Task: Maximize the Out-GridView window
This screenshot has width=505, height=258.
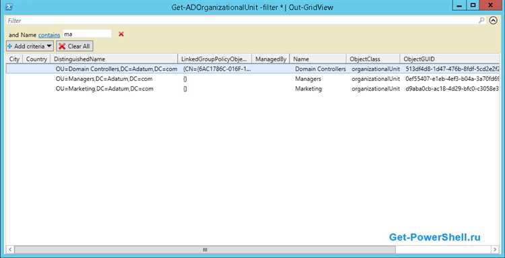Action: [x=473, y=5]
